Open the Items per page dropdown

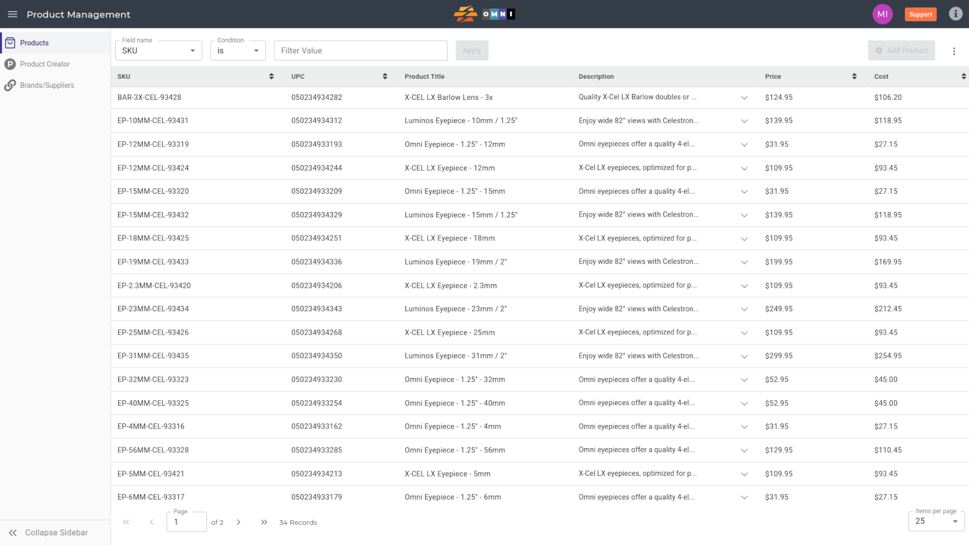(x=936, y=521)
